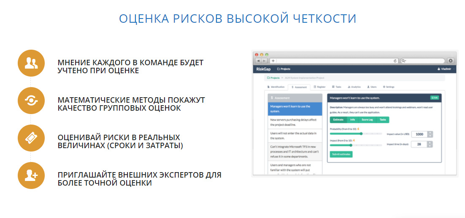
Task: Click the orange ticket icon
Action: click(31, 138)
